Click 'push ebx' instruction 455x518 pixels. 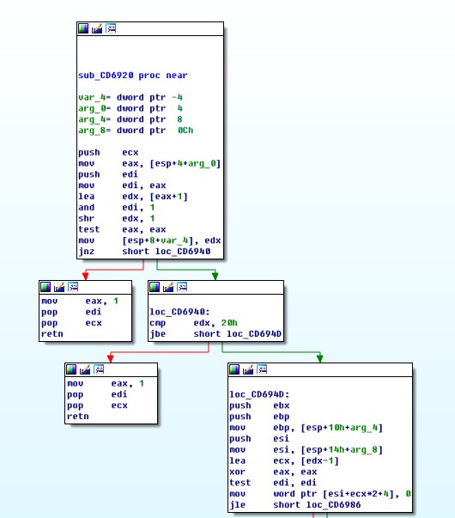[259, 405]
